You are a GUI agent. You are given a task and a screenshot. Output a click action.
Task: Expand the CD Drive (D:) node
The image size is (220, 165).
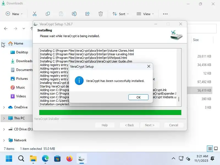tap(4, 129)
